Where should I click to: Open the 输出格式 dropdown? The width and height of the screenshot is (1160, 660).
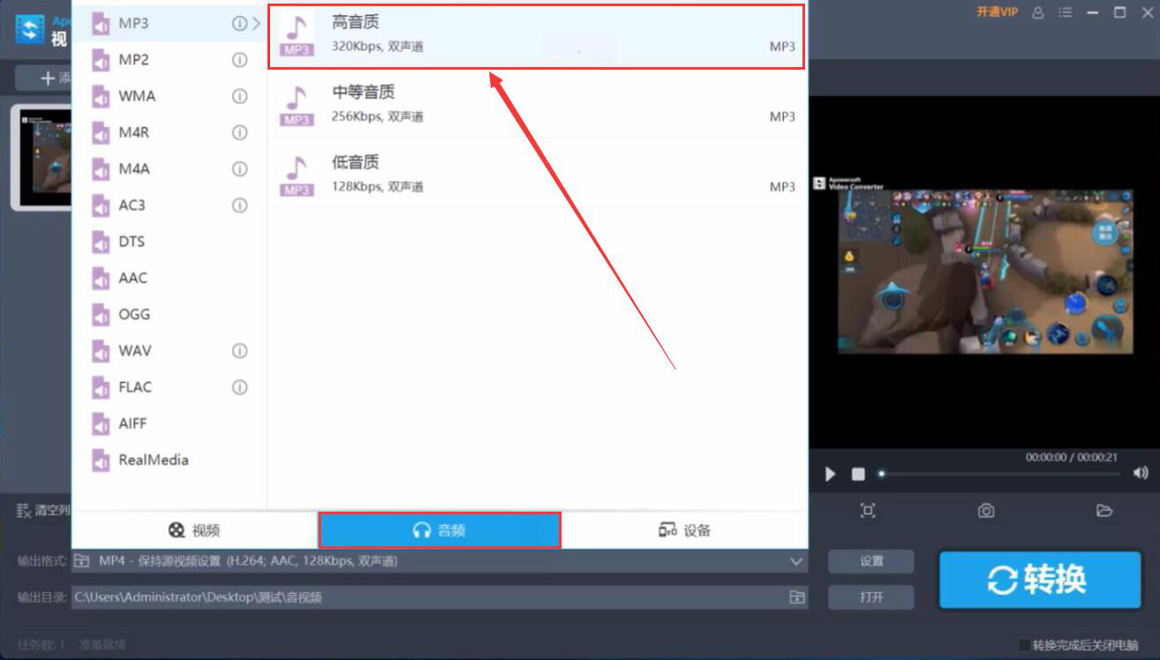coord(439,561)
